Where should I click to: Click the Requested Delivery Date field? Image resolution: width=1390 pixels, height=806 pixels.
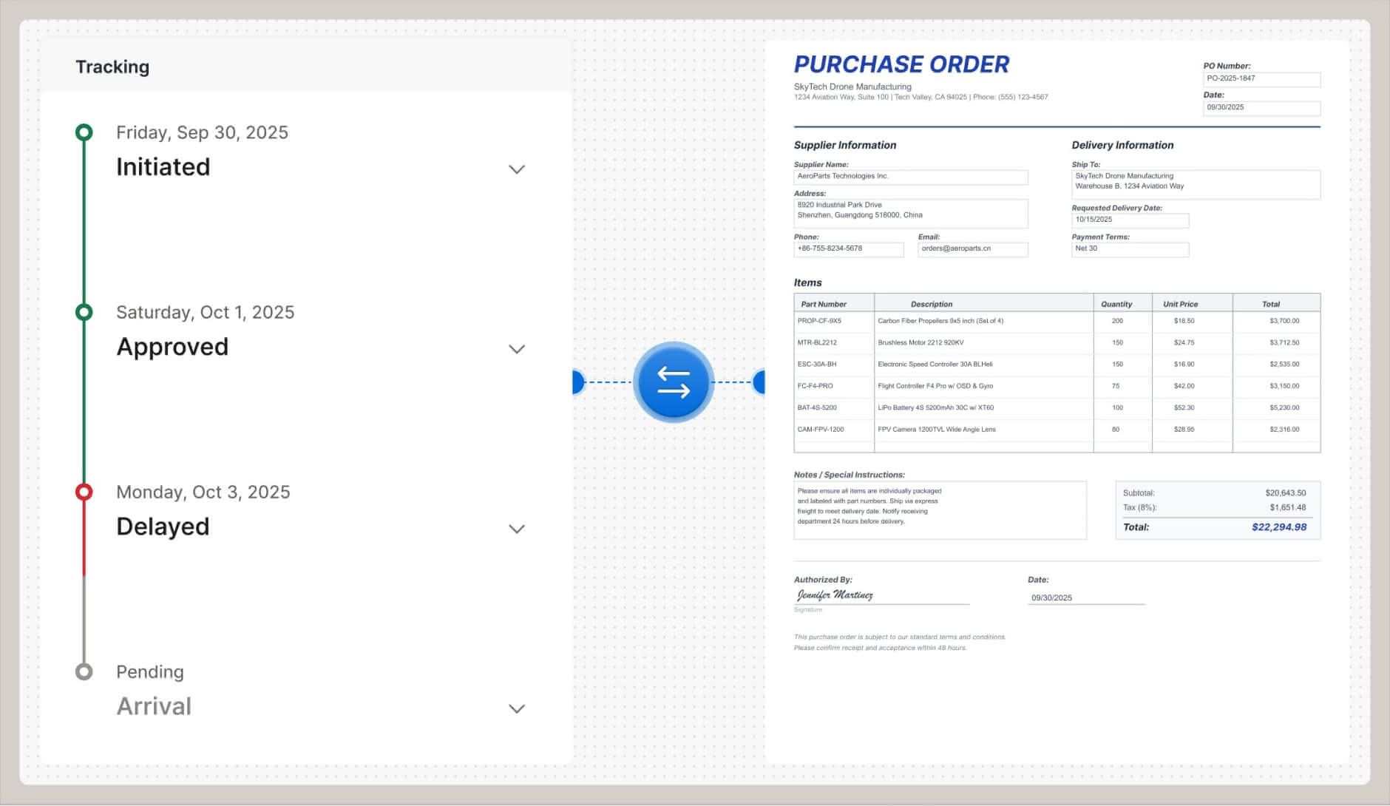click(1130, 220)
